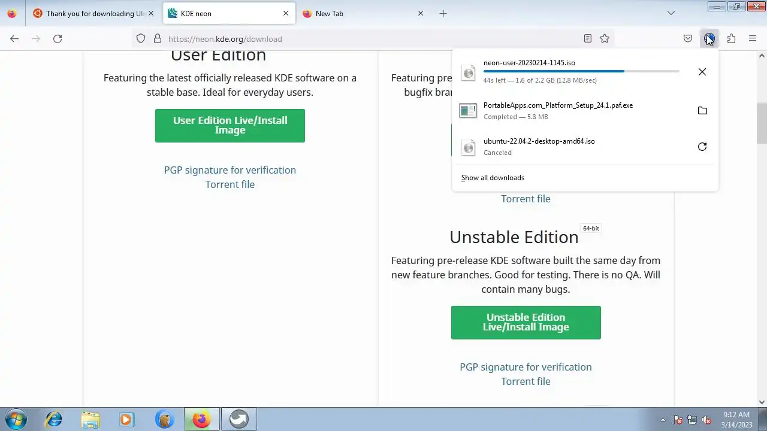767x431 pixels.
Task: Reload the KDE neon page
Action: coord(58,39)
